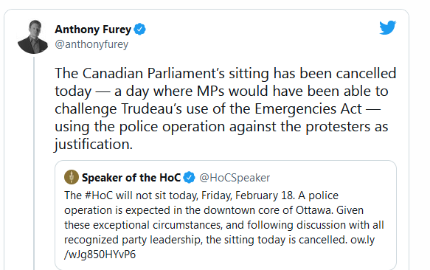Click the Speaker of the HoC verified badge

click(189, 178)
